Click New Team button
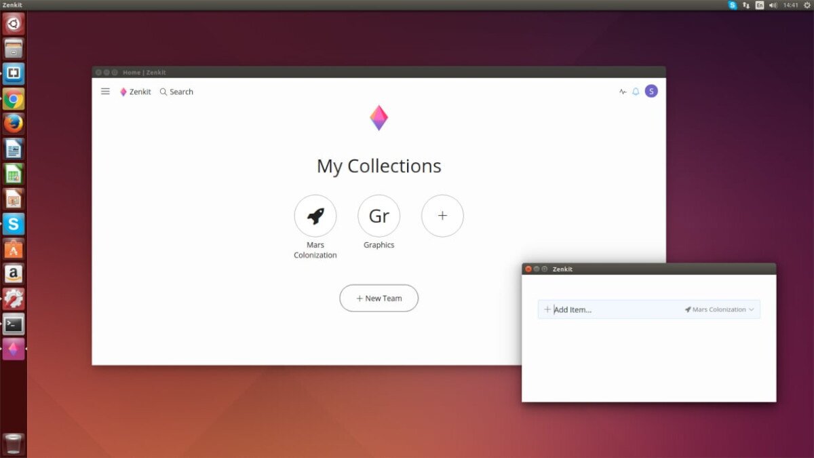The width and height of the screenshot is (814, 458). 379,298
